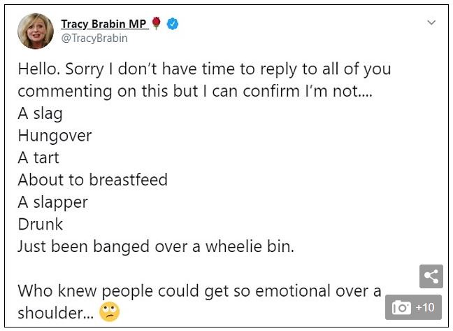
Task: Click the camera gallery icon
Action: [x=401, y=307]
